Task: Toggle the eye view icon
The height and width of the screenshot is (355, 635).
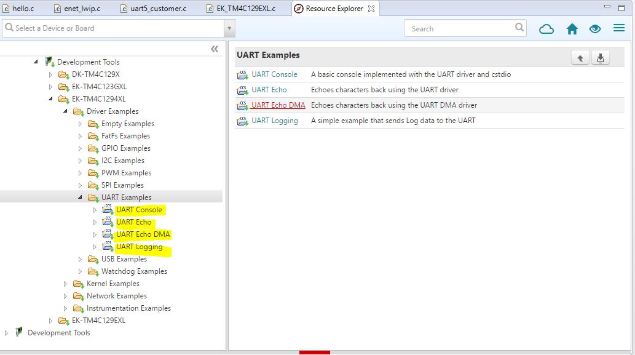Action: pyautogui.click(x=595, y=29)
